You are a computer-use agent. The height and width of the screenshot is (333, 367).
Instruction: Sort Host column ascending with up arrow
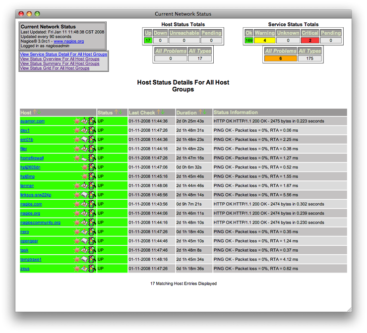click(x=35, y=112)
